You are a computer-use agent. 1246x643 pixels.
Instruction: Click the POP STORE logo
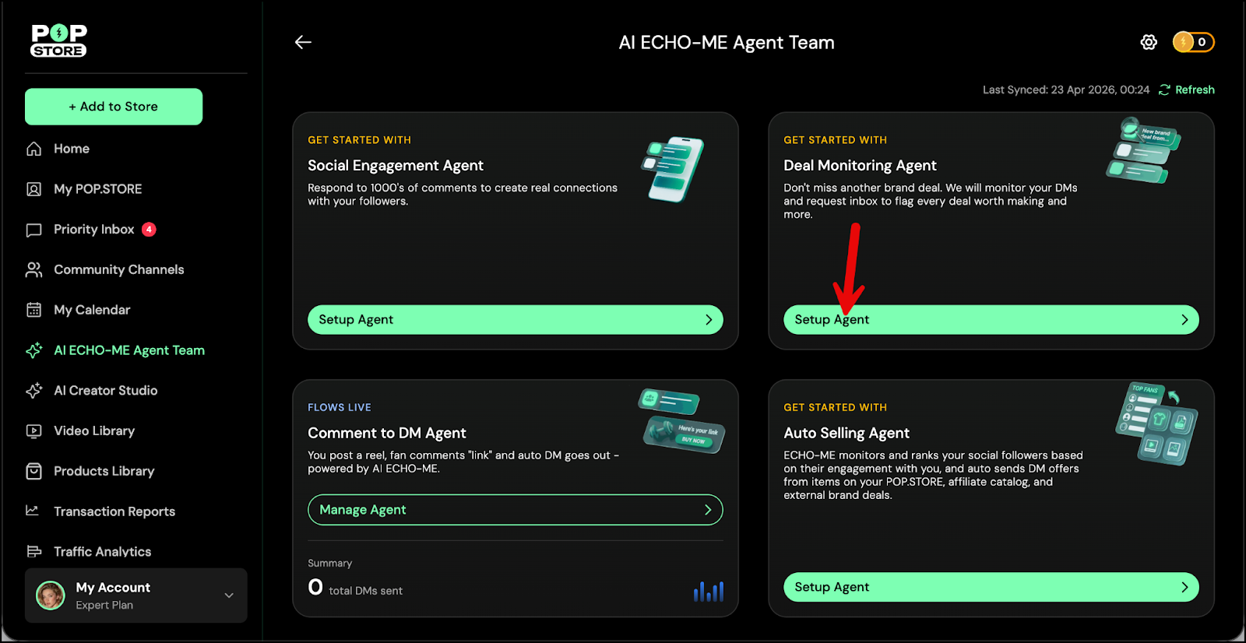click(58, 40)
